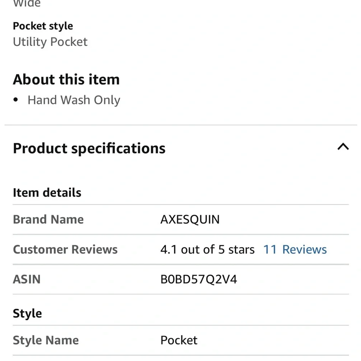This screenshot has height=361, width=361.
Task: Click the Brand Name row label
Action: (x=48, y=219)
